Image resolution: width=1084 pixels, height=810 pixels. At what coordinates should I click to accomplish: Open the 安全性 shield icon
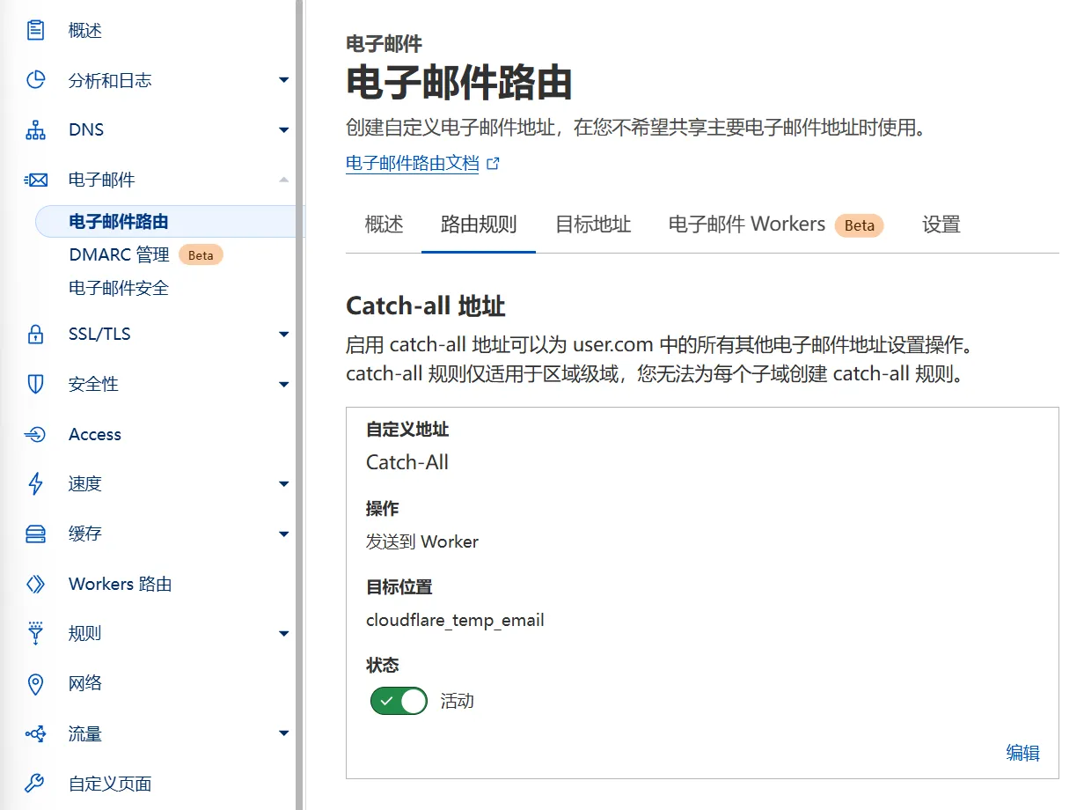coord(35,384)
